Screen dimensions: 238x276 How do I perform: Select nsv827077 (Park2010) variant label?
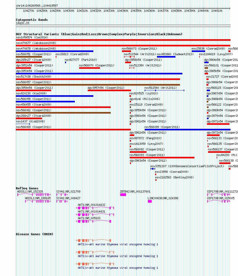pyautogui.click(x=81, y=60)
